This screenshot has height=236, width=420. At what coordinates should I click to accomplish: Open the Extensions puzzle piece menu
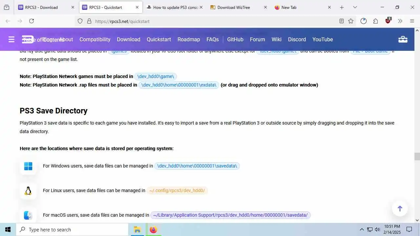coord(376,21)
